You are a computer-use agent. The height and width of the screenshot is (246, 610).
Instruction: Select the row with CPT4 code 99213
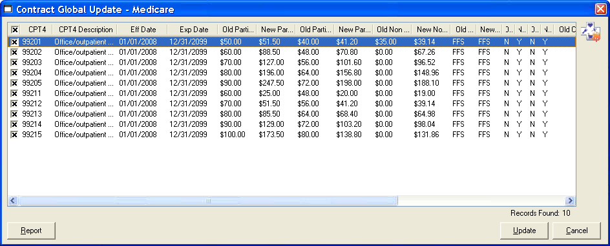coord(291,114)
